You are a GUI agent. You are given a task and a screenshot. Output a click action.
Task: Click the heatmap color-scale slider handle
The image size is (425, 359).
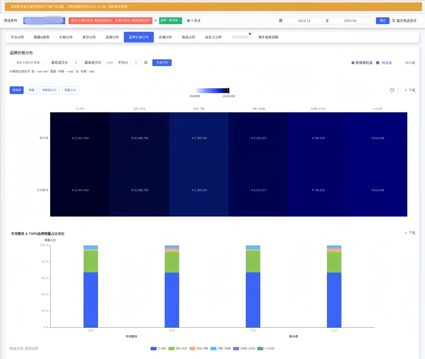point(228,90)
